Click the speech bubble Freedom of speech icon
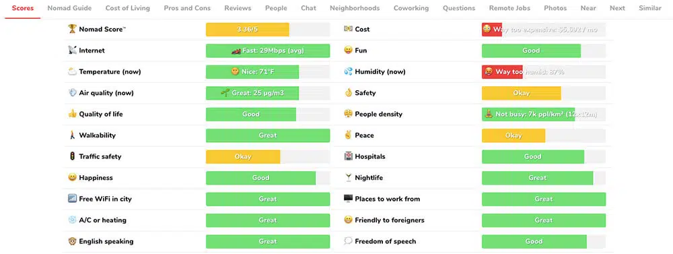The width and height of the screenshot is (673, 254). pos(348,242)
